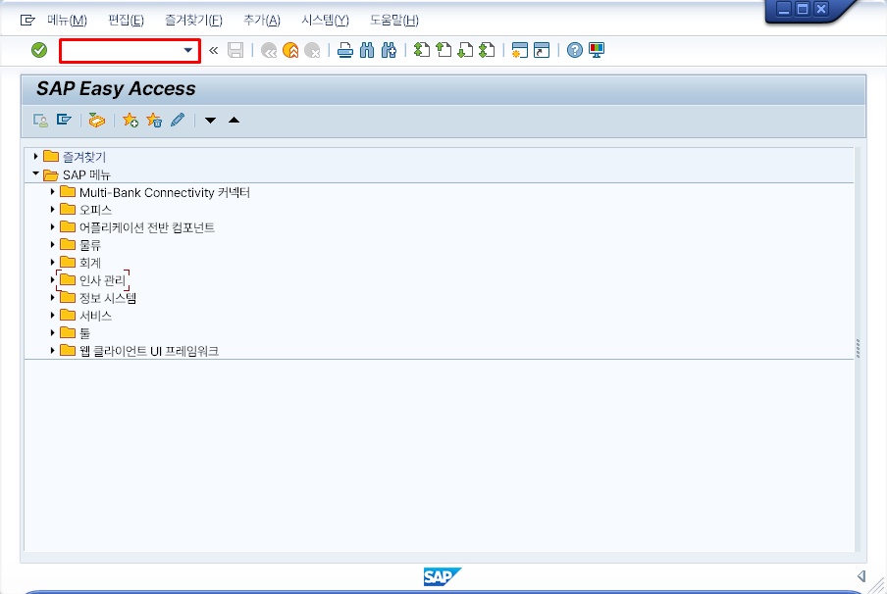Expand the 즐겨찾기 tree node
This screenshot has height=594, width=887.
(x=35, y=156)
